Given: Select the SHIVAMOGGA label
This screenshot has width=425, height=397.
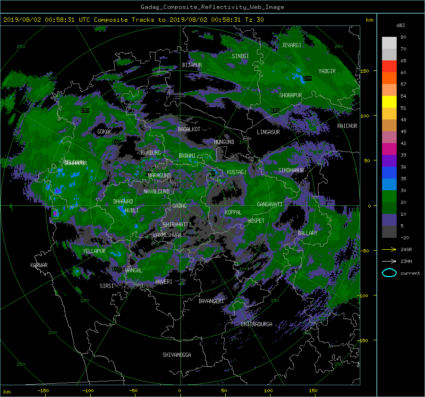Looking at the screenshot, I should pyautogui.click(x=177, y=355).
